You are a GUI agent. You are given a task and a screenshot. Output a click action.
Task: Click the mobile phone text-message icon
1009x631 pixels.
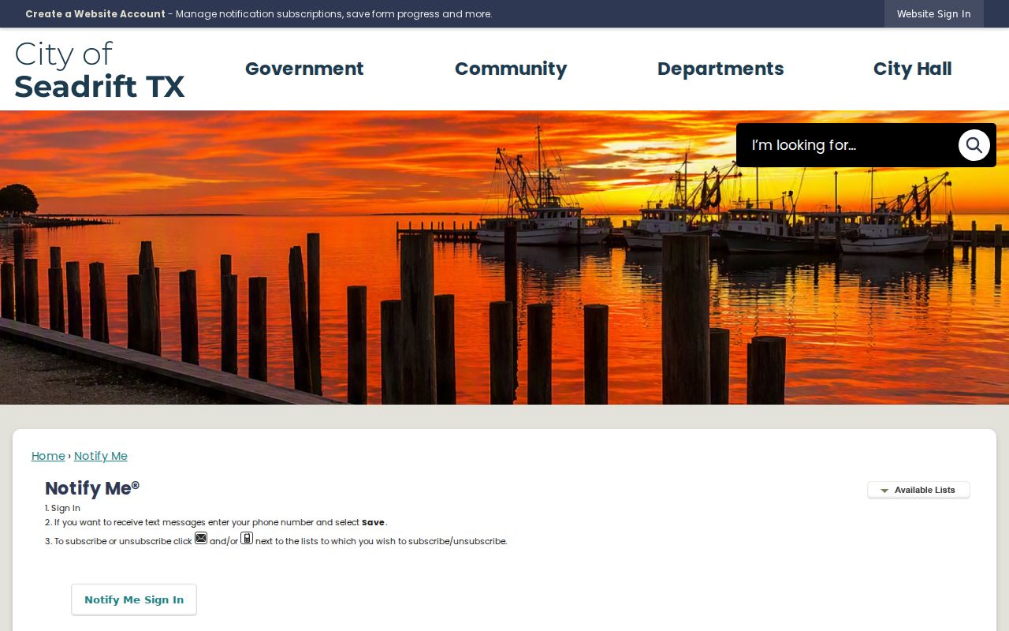(247, 538)
